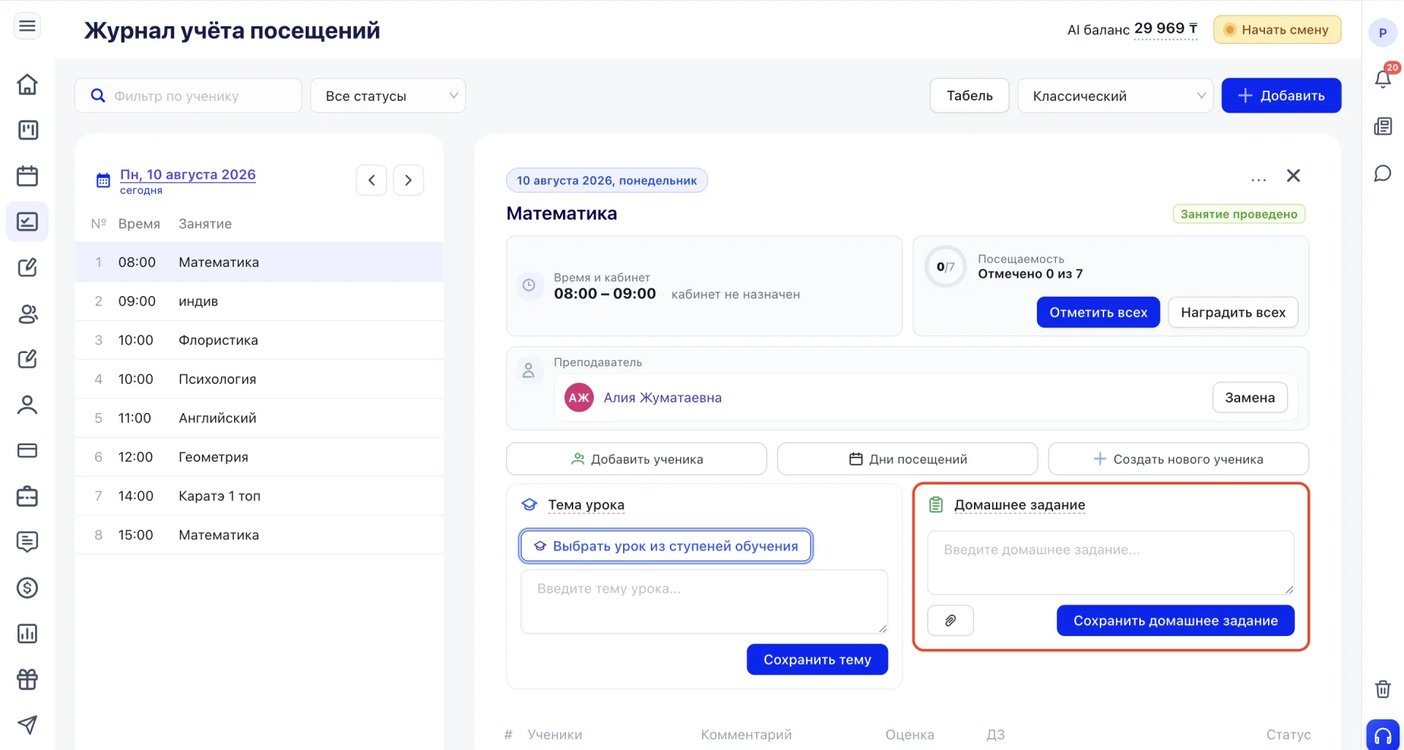Select the 11:00 Английский lesson row
This screenshot has width=1404, height=750.
(259, 418)
